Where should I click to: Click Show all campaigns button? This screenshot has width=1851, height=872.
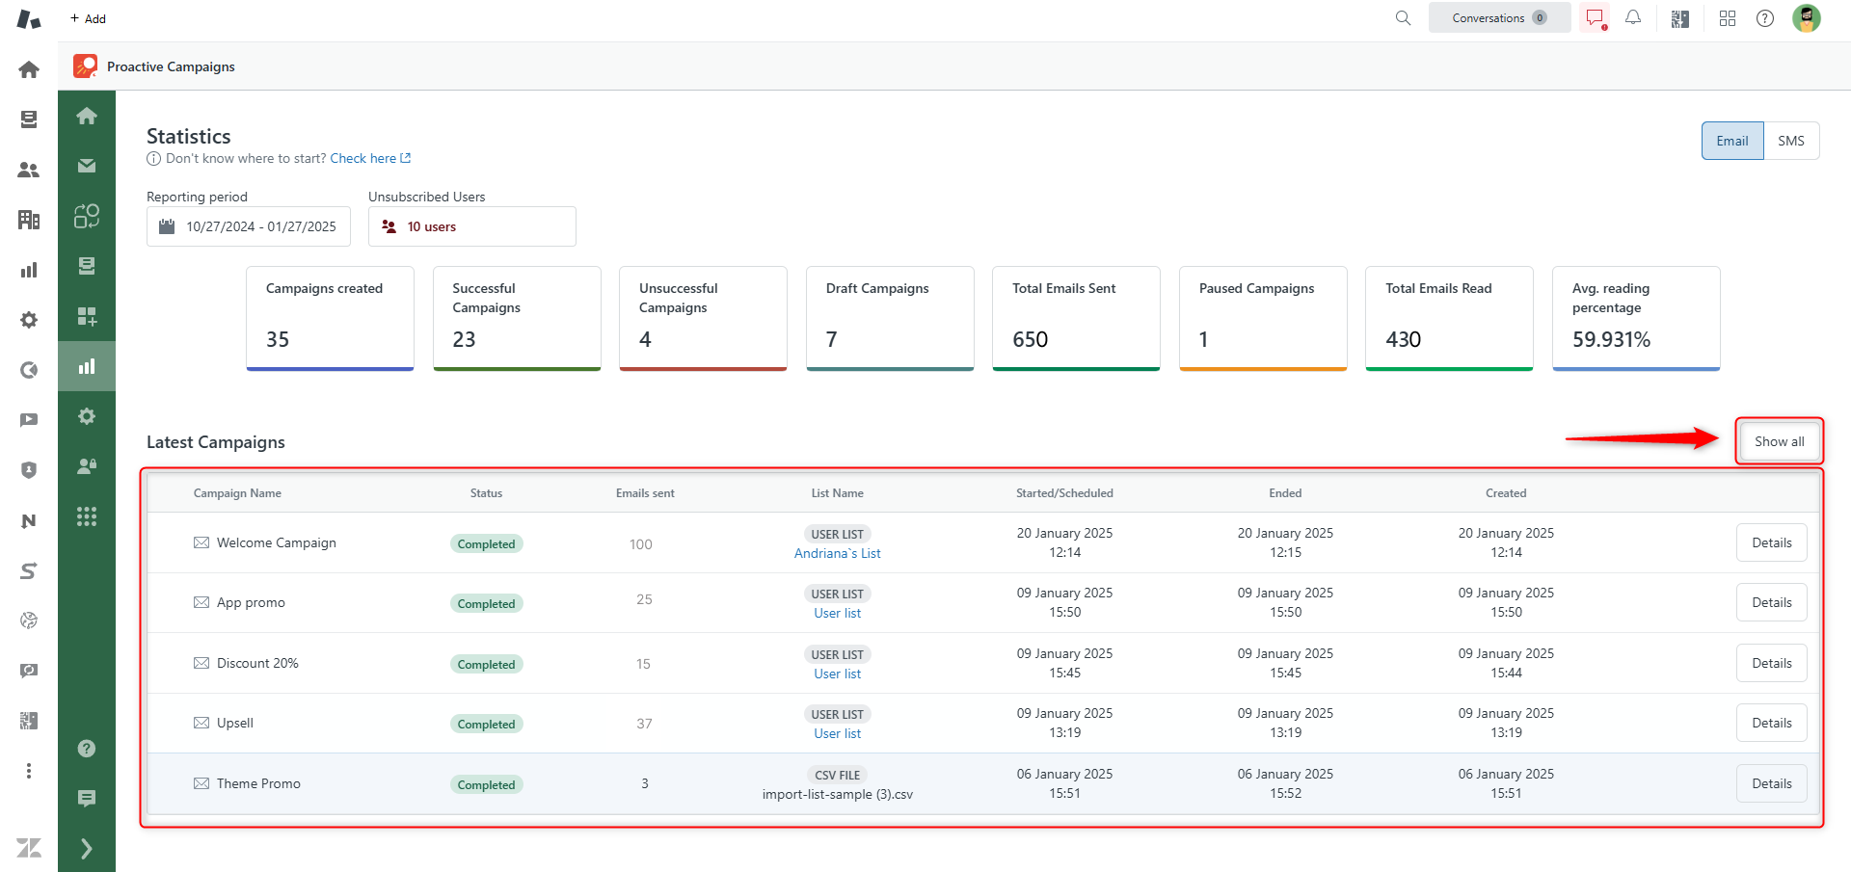point(1779,441)
